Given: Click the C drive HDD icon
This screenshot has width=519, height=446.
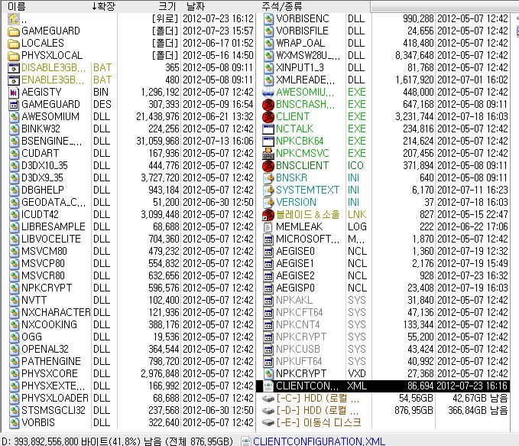Looking at the screenshot, I should point(268,399).
